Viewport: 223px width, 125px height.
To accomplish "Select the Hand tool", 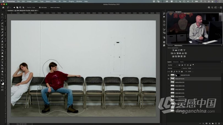I will pyautogui.click(x=2, y=71).
